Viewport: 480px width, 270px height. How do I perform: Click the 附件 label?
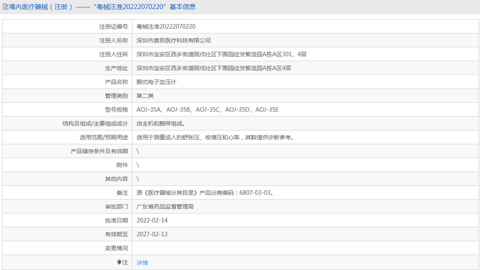(122, 165)
